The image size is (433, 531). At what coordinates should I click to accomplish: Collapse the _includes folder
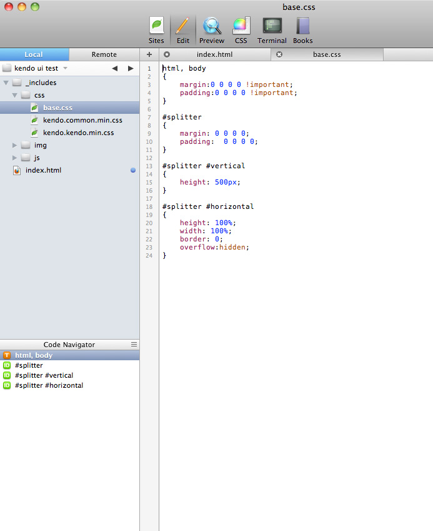[6, 83]
